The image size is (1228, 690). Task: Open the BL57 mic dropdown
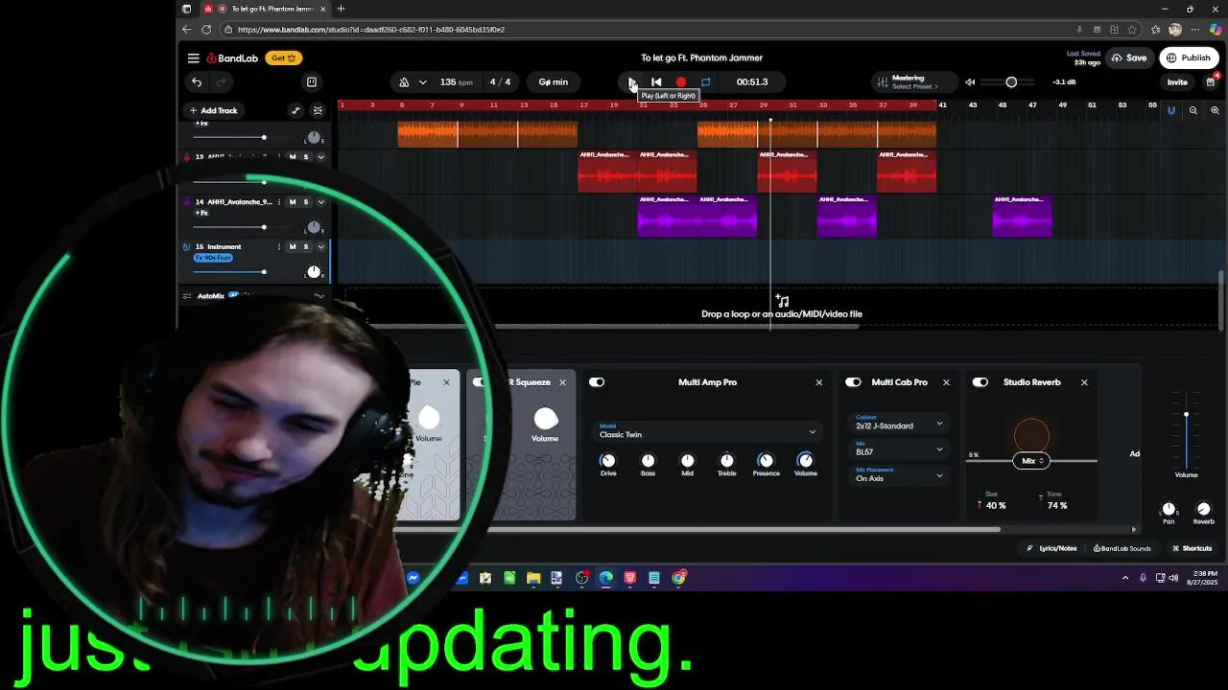[899, 449]
